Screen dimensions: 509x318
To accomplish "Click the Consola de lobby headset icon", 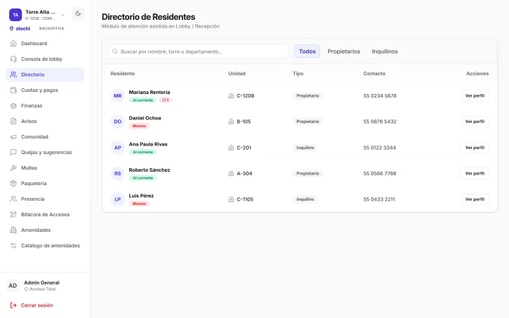I will tap(13, 59).
